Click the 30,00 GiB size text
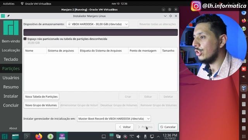The image size is (248, 140). coord(34,43)
